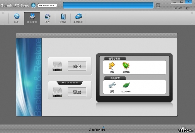Switch to the 圖片 pictures tab
195x133 pixels.
point(48,18)
